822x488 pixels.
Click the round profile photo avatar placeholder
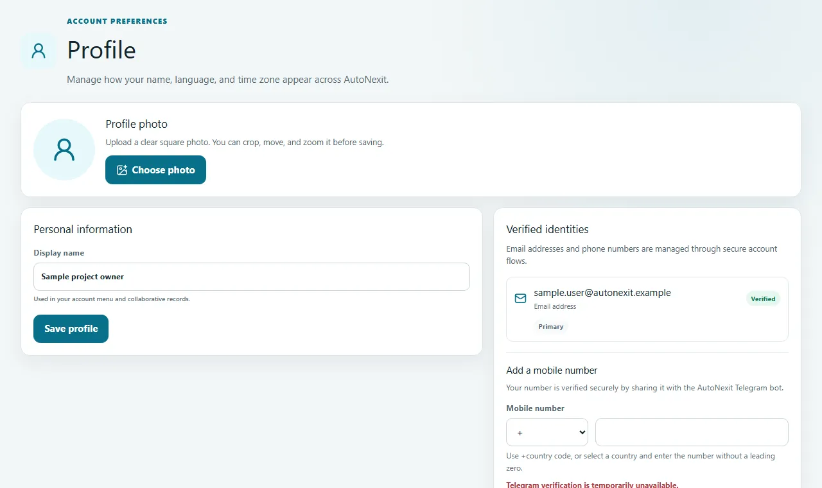(x=64, y=150)
